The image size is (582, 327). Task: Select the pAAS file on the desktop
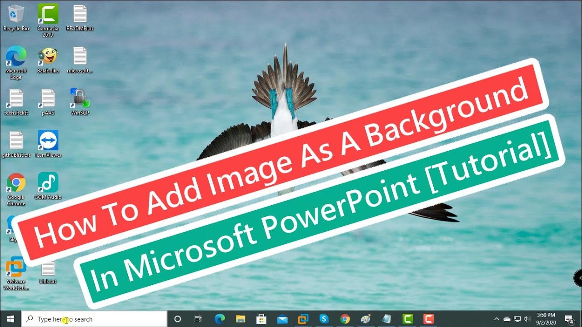pos(48,102)
